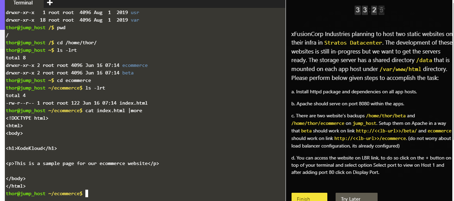The height and width of the screenshot is (201, 454).
Task: Click the http://<<lb-url>>/beta/ link text
Action: [387, 131]
